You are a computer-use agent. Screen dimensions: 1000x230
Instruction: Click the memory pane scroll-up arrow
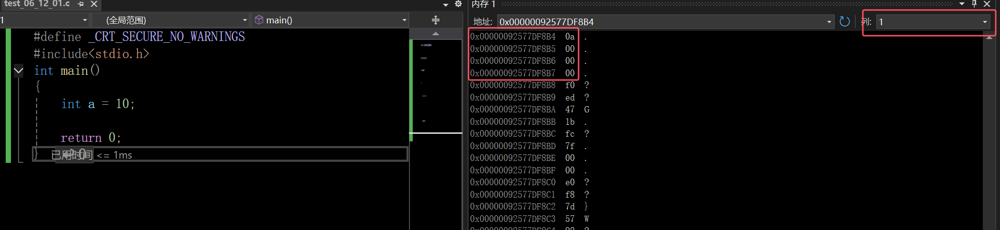990,38
